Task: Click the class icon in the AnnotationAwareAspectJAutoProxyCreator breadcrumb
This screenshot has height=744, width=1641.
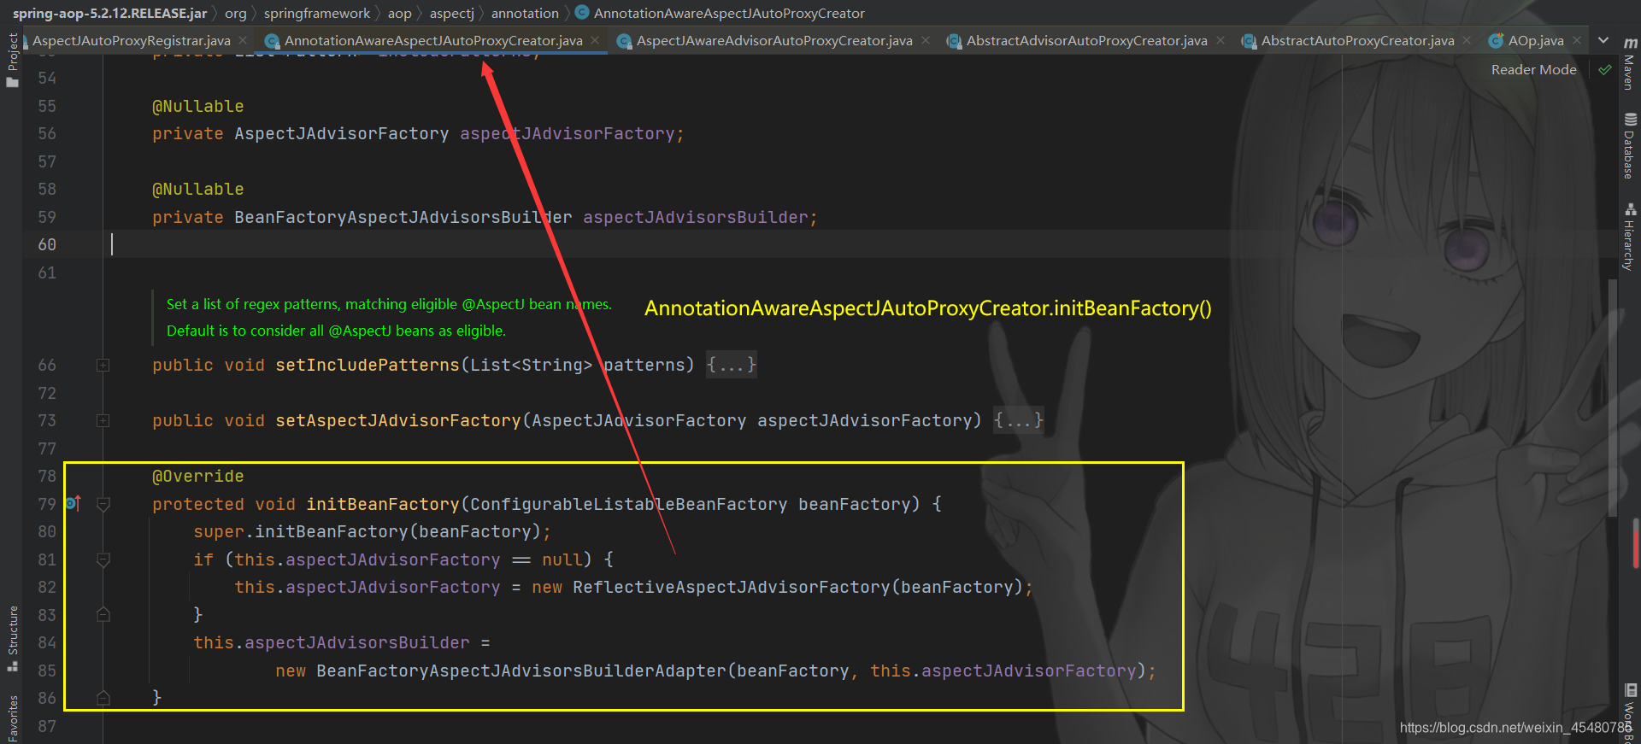Action: click(582, 13)
